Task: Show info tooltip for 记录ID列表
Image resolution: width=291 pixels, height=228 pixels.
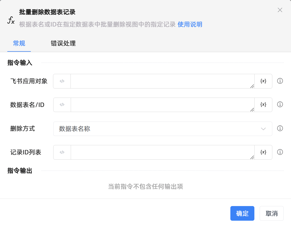Action: [x=280, y=152]
